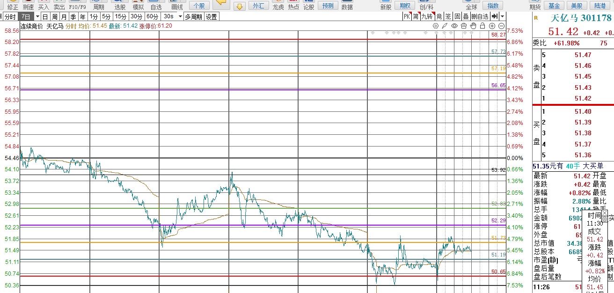Click the 个股 button
The image size is (614, 293).
(200, 6)
